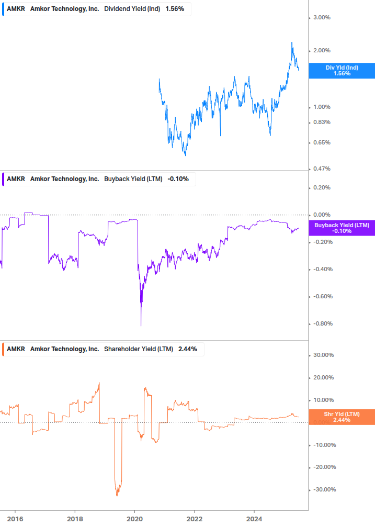Viewport: 375px width, 526px height.
Task: Click the 0.00% tick on buyback yield axis
Action: click(322, 215)
